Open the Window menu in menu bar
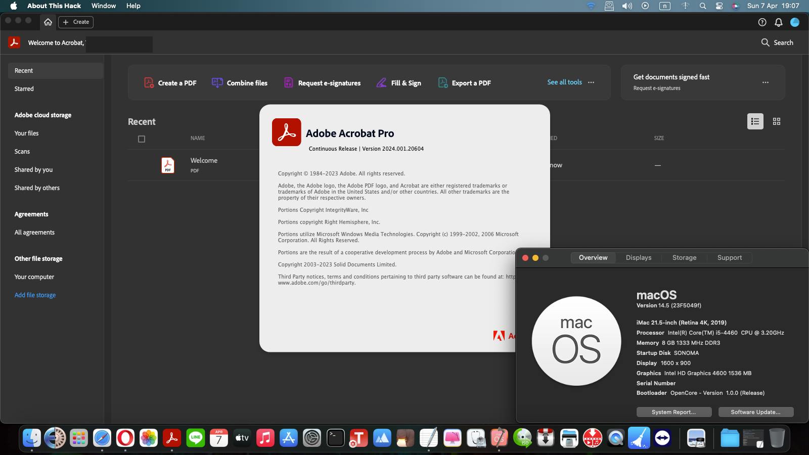This screenshot has height=455, width=809. (104, 6)
